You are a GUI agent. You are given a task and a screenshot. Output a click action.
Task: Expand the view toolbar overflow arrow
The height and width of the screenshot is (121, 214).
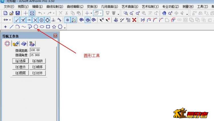pos(187,14)
